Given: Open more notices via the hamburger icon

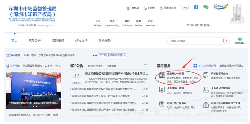Looking at the screenshot, I should [x=146, y=66].
